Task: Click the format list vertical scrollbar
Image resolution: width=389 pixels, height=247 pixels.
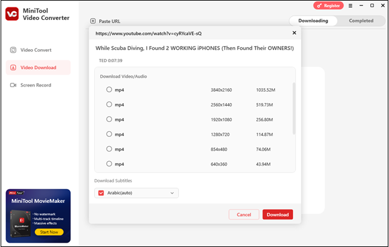Action: 294,108
